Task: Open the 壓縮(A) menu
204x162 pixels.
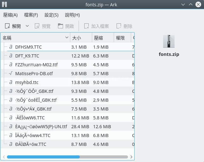Action: [10, 15]
